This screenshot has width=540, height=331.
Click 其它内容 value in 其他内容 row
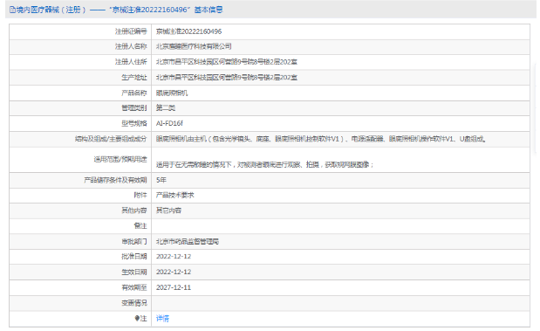coord(168,210)
